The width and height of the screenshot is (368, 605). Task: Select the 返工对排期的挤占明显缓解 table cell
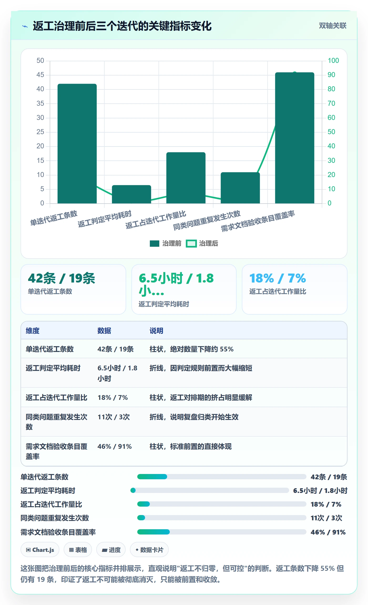click(x=201, y=397)
